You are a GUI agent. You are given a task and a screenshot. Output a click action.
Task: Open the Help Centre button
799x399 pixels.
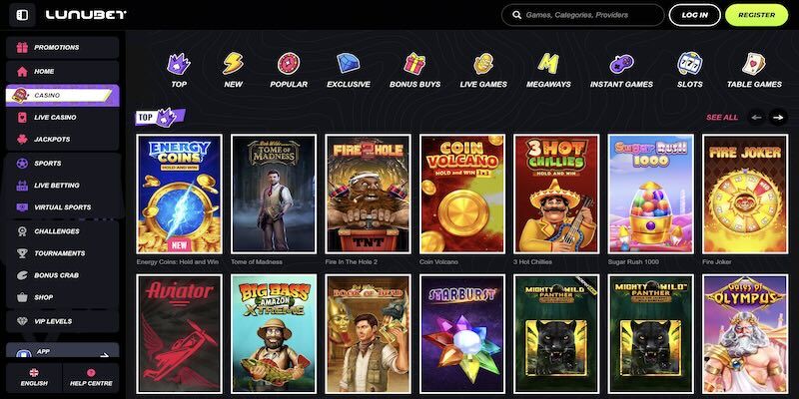[x=91, y=378]
